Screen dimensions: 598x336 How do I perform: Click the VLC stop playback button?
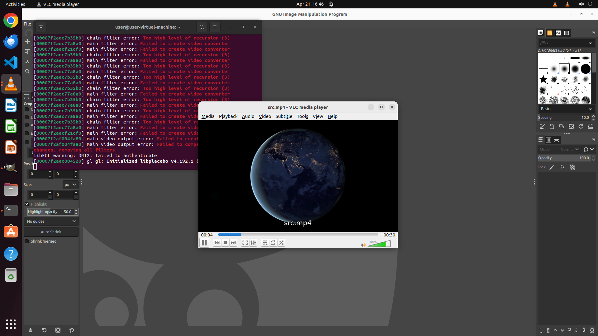click(225, 243)
